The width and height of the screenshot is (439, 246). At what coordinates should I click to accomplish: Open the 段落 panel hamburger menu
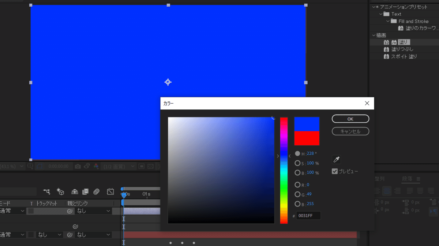point(418,179)
